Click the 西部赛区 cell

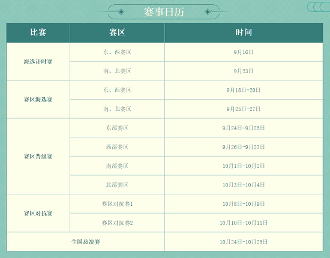tap(117, 146)
